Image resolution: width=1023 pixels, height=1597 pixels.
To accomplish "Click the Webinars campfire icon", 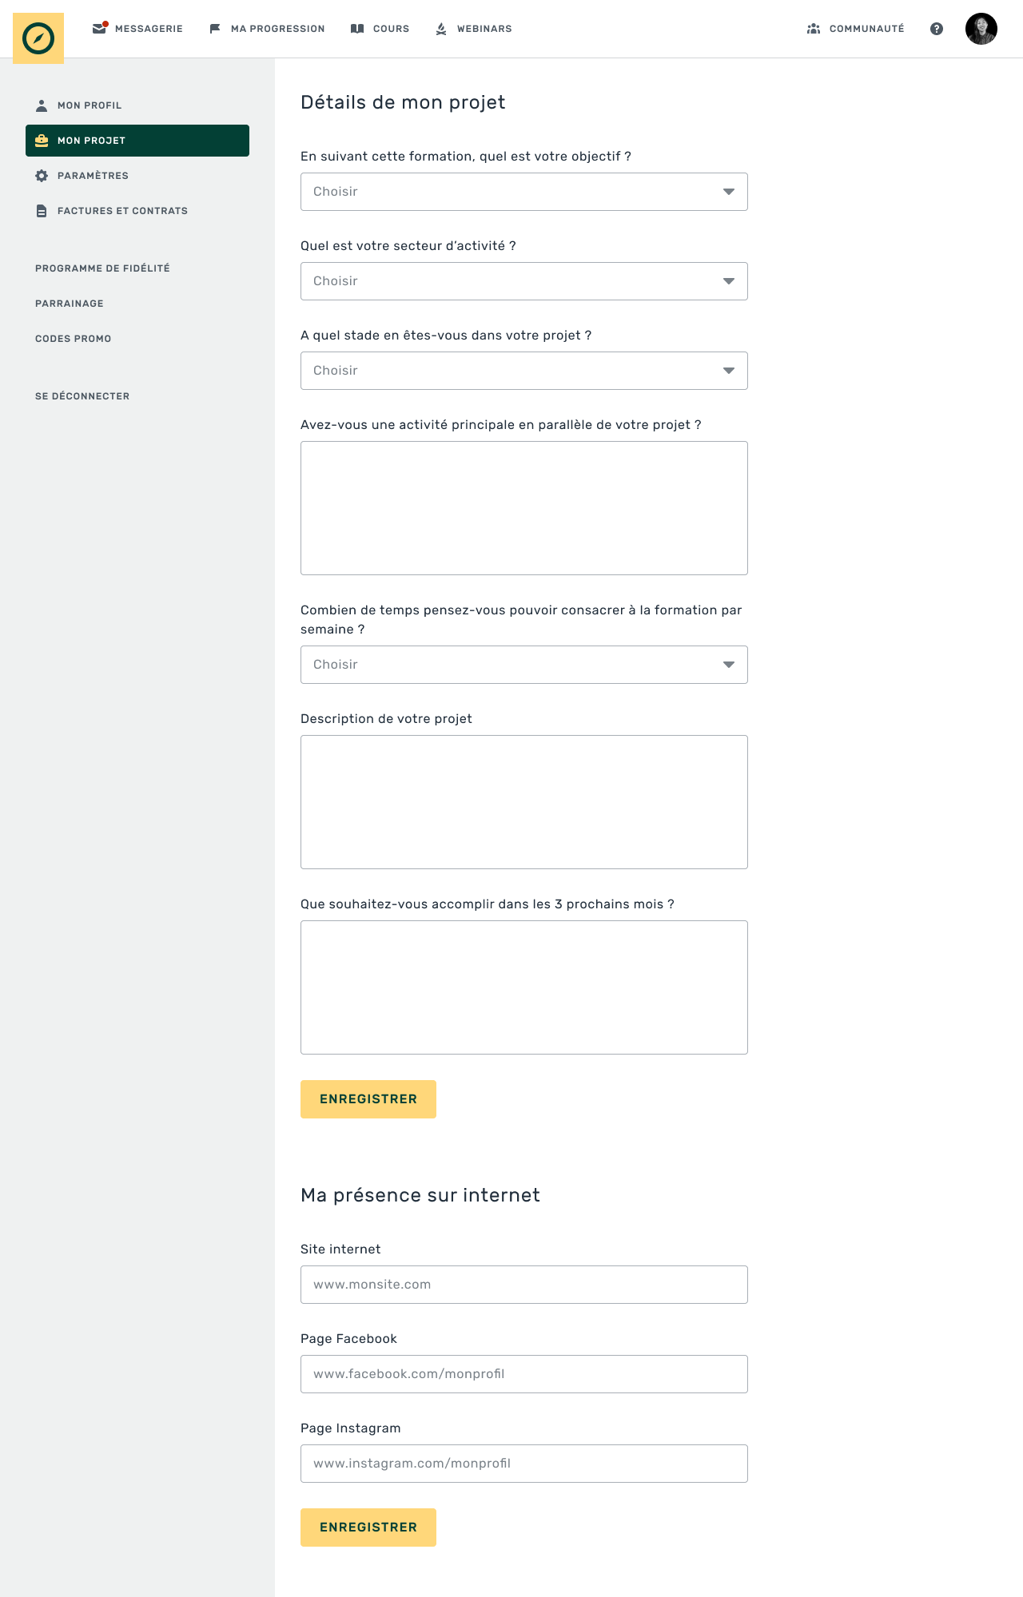I will point(441,29).
